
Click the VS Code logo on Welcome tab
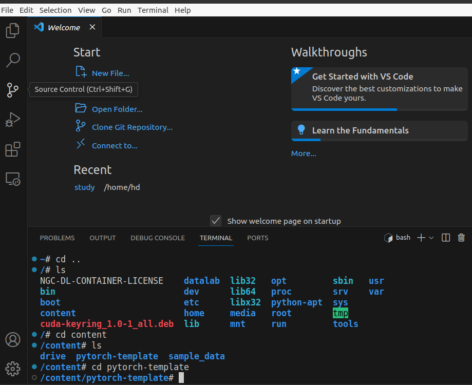[39, 27]
